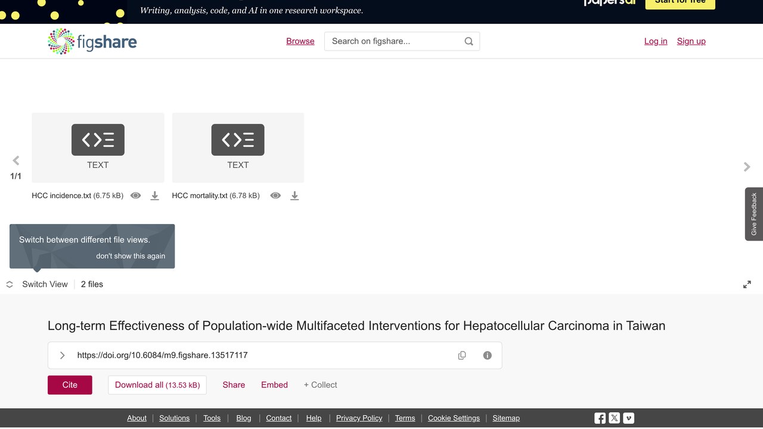Open figshare Vimeo channel

[x=629, y=418]
